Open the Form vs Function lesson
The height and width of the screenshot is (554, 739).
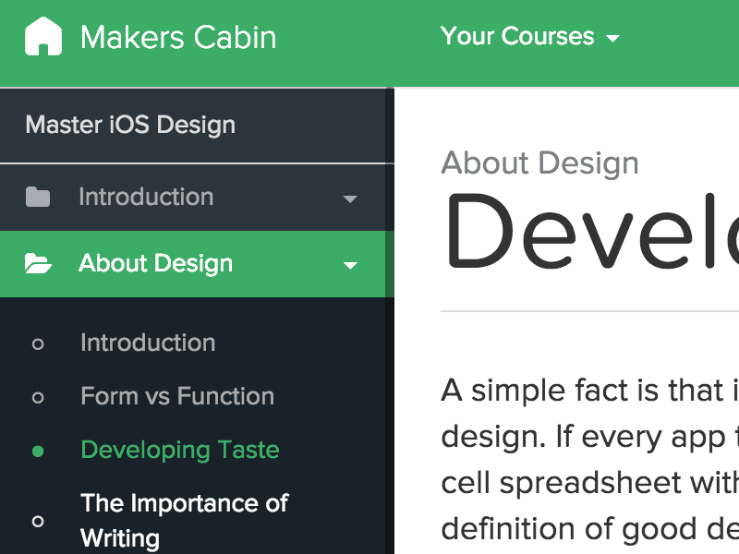[x=177, y=396]
